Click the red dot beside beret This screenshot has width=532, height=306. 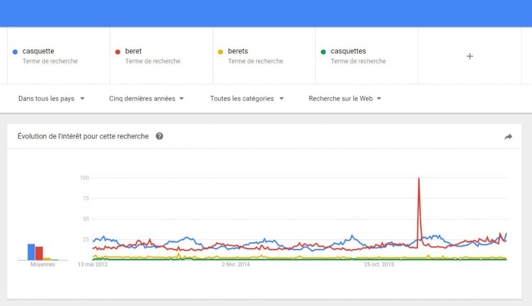(x=118, y=52)
